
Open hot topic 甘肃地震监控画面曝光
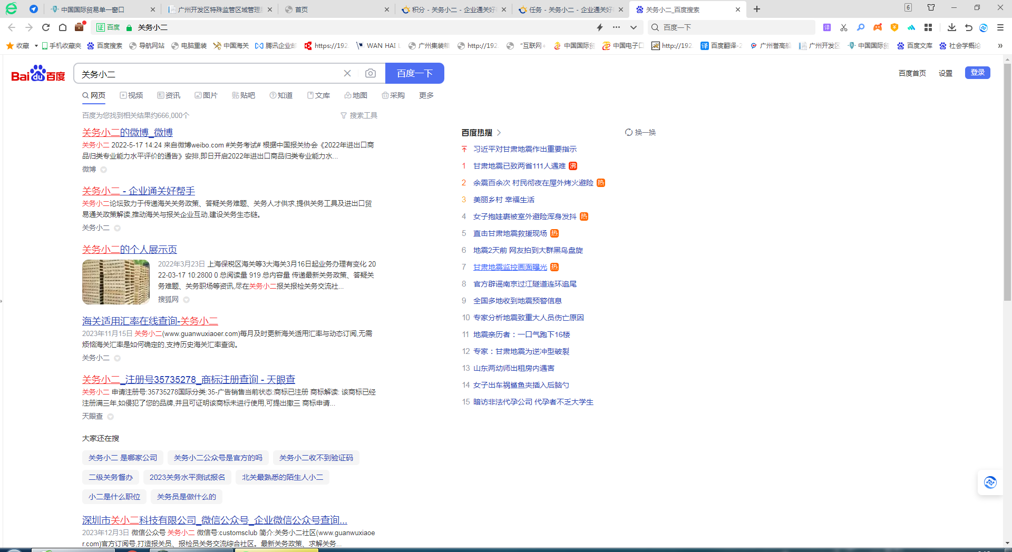[510, 267]
